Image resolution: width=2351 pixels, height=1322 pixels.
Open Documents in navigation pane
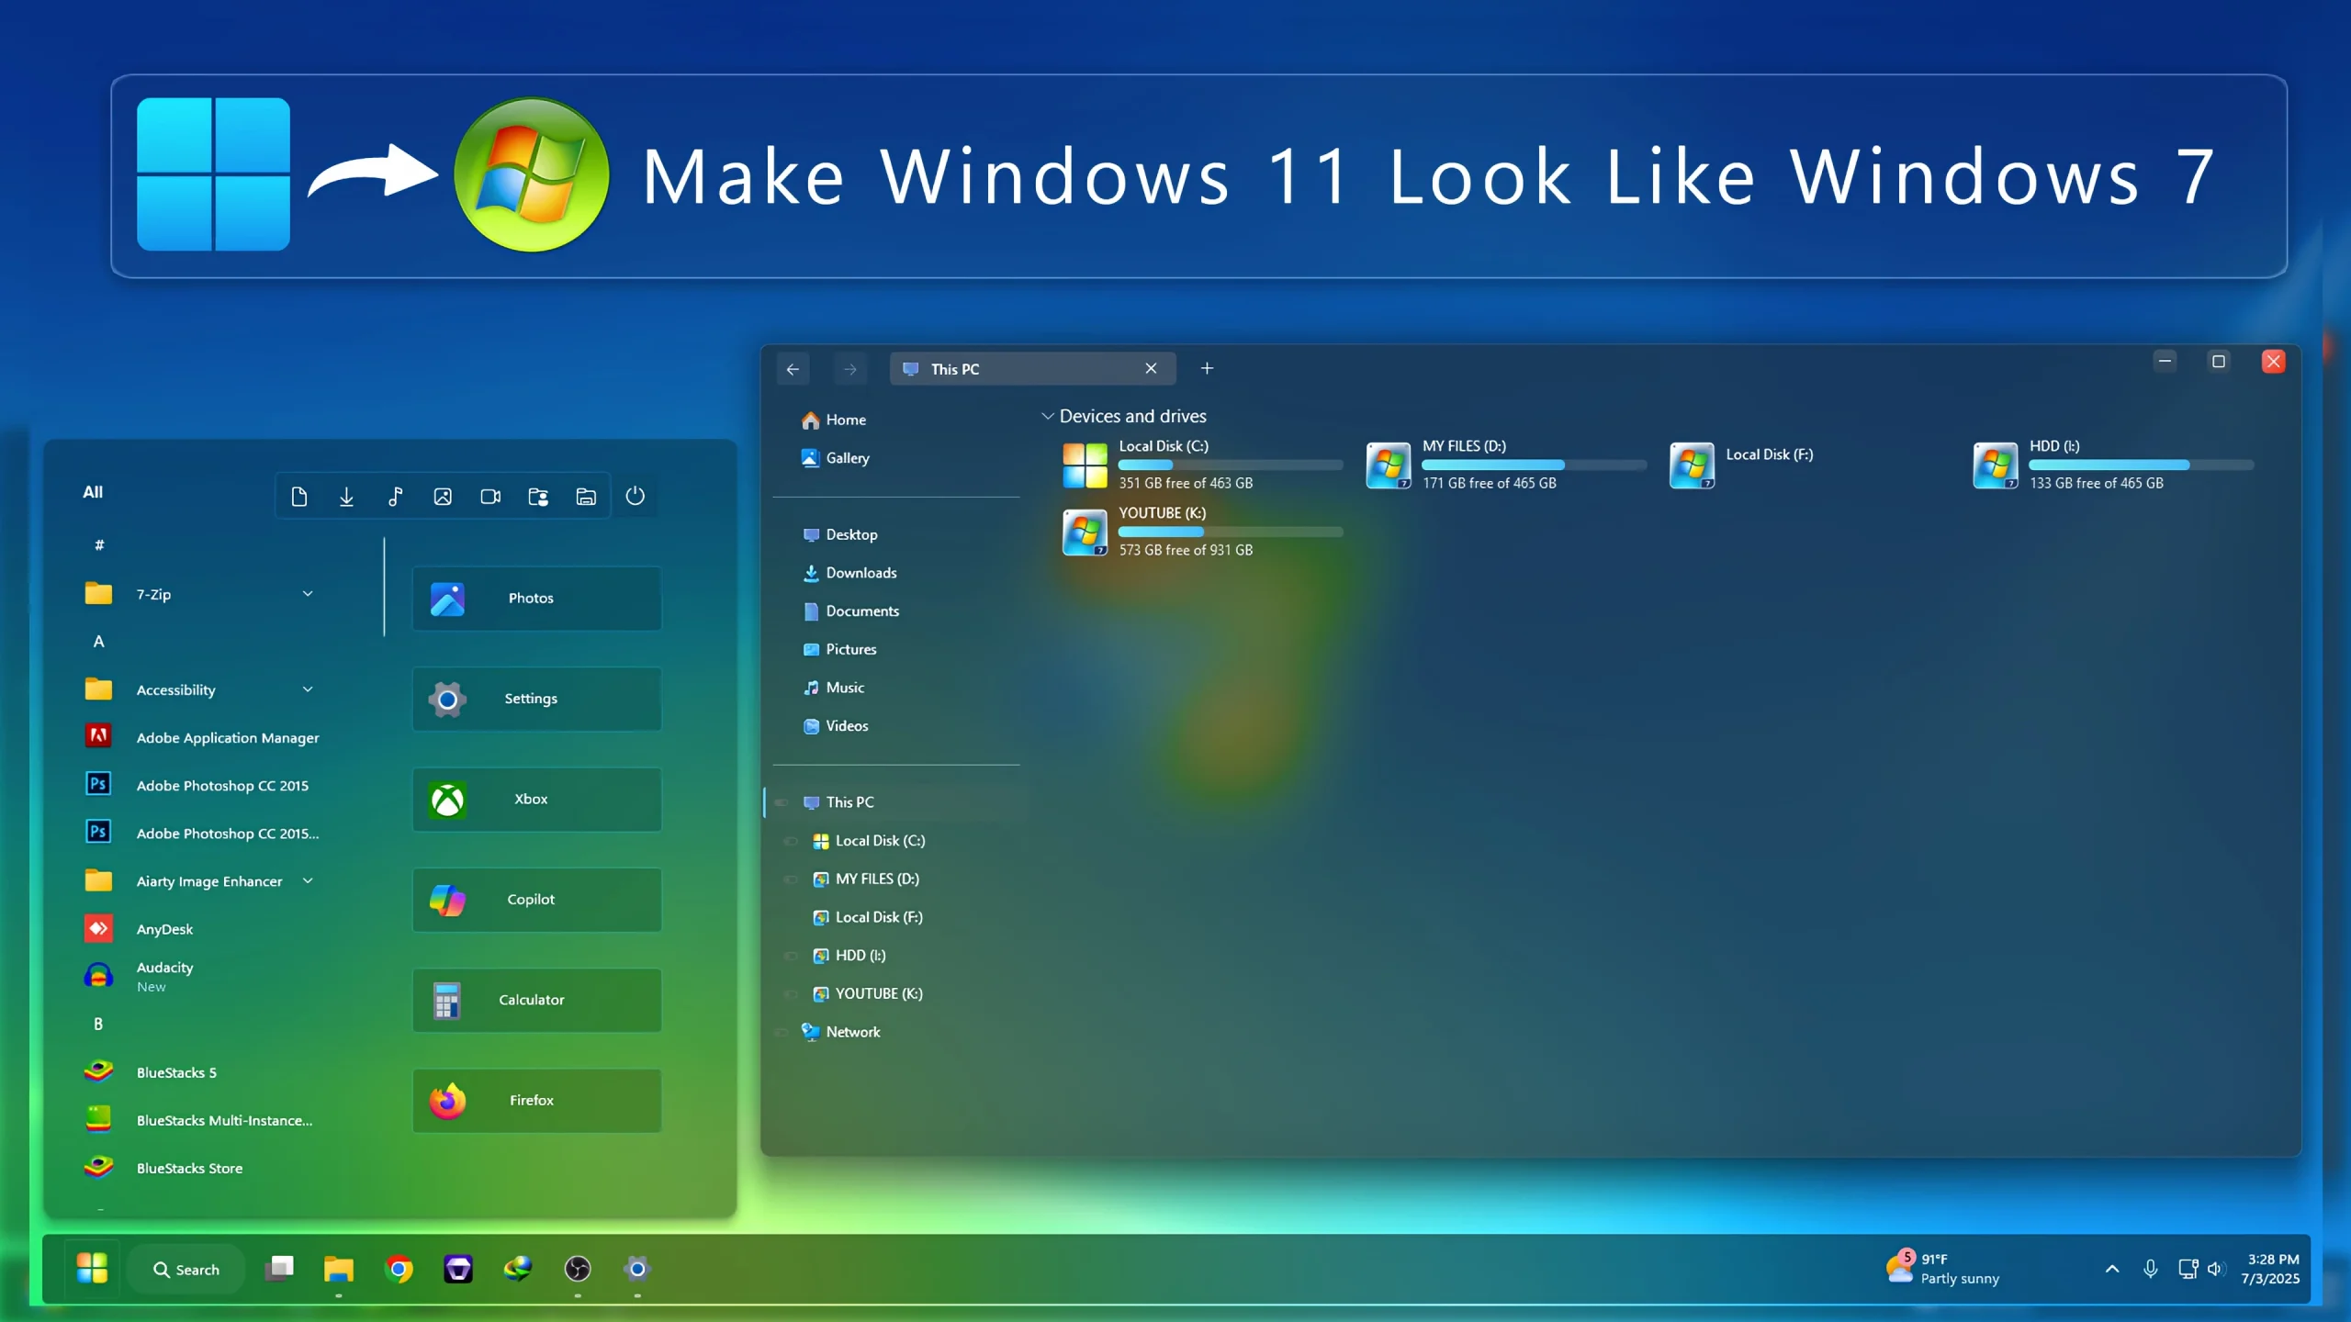coord(850,611)
